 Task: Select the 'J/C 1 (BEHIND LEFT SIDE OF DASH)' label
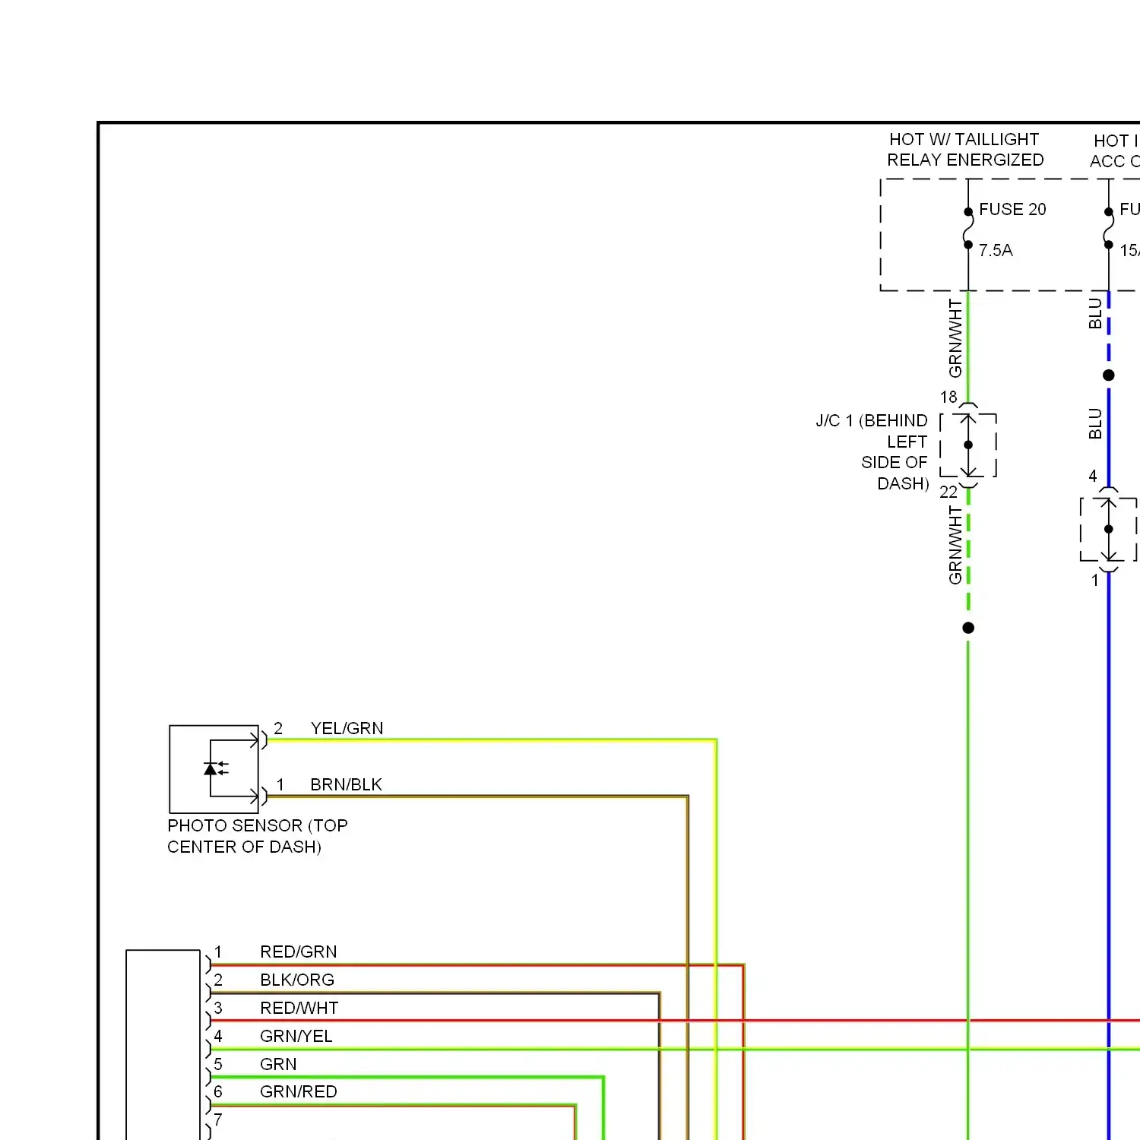[872, 452]
